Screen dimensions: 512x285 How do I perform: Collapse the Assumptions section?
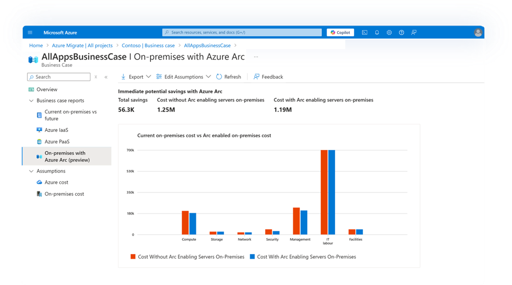[x=32, y=171]
